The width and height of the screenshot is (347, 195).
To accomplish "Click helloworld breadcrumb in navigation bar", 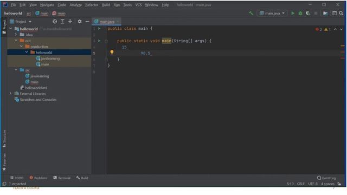I will click(13, 13).
